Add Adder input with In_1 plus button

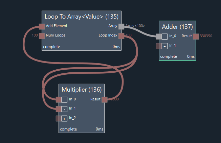point(165,46)
